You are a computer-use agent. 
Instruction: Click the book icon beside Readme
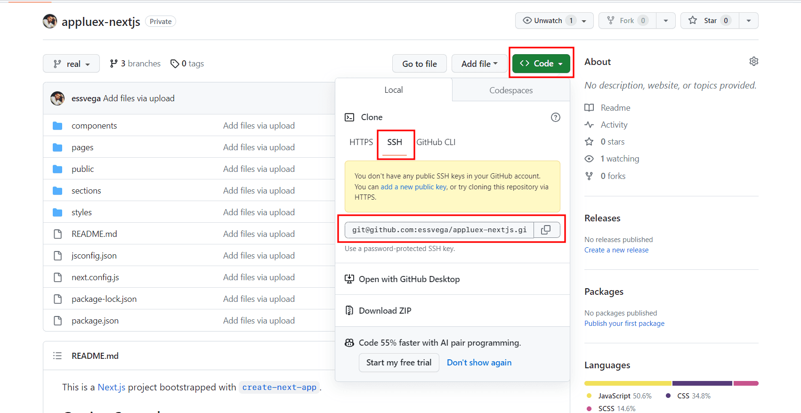(589, 108)
